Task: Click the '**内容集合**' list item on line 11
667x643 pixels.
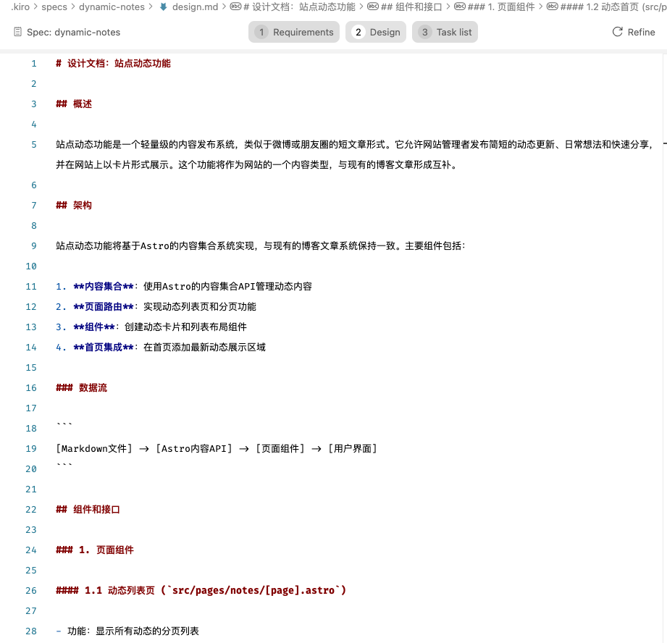Action: coord(184,286)
